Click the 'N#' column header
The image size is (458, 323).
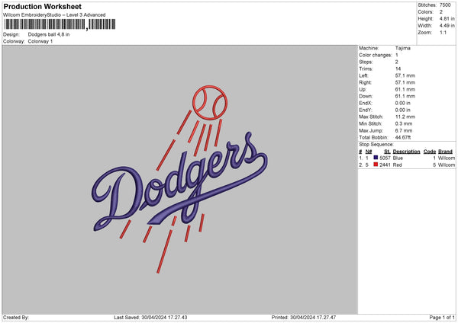(369, 152)
